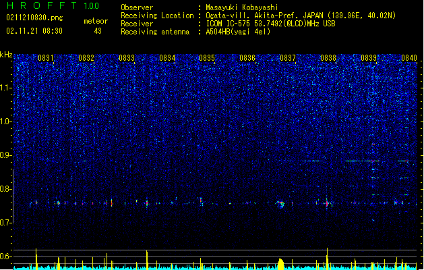This screenshot has width=424, height=270.
Task: Click the Observer field label
Action: (x=137, y=7)
